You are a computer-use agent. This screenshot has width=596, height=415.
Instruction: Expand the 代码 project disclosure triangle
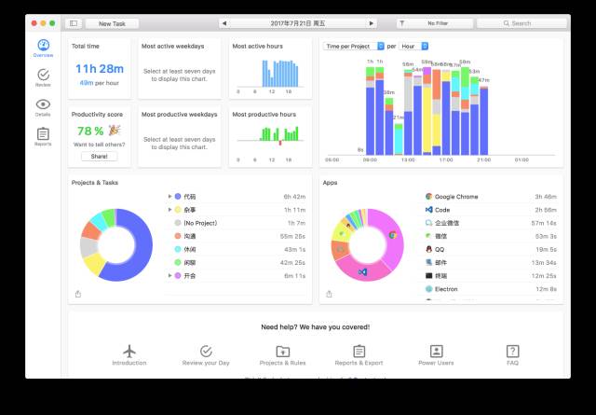169,197
